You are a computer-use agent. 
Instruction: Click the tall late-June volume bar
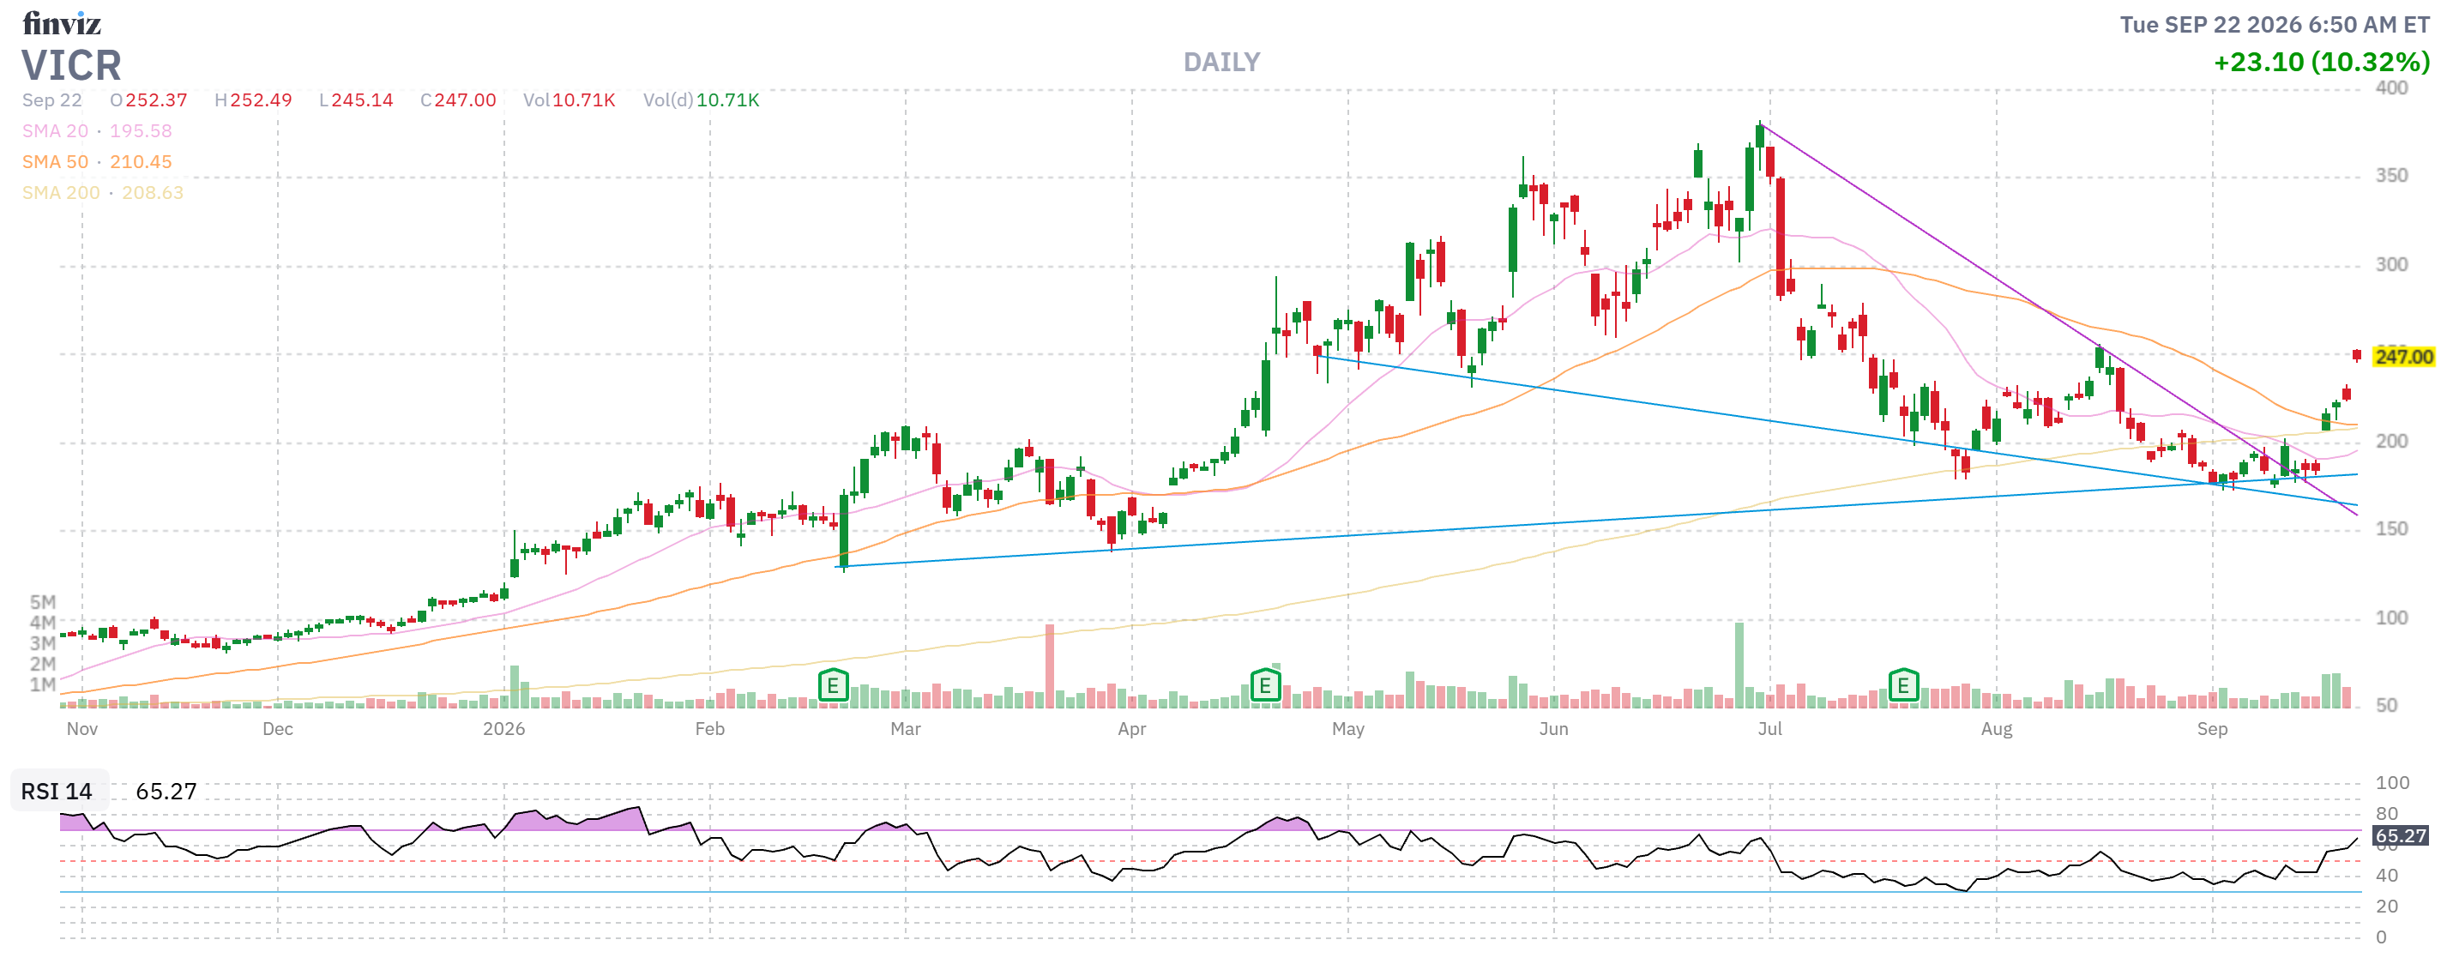1739,665
